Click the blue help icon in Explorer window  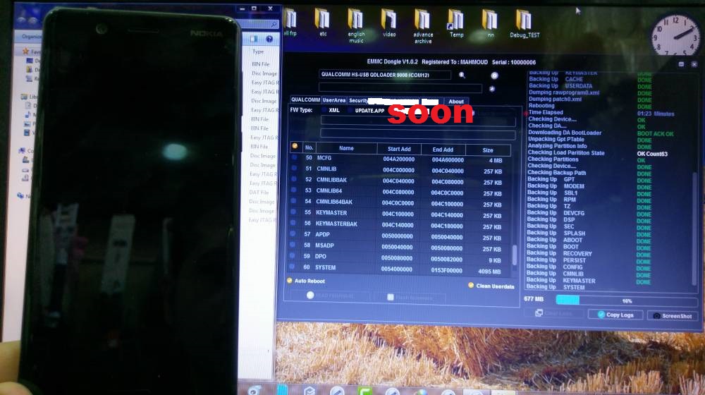[x=269, y=39]
